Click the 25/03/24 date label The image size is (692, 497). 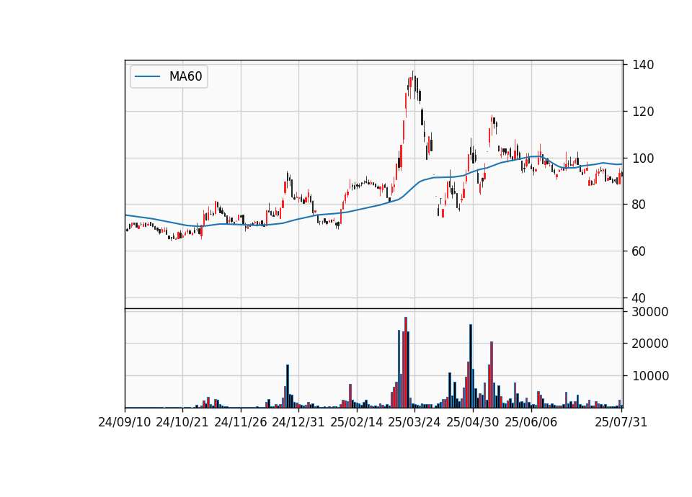coord(414,422)
